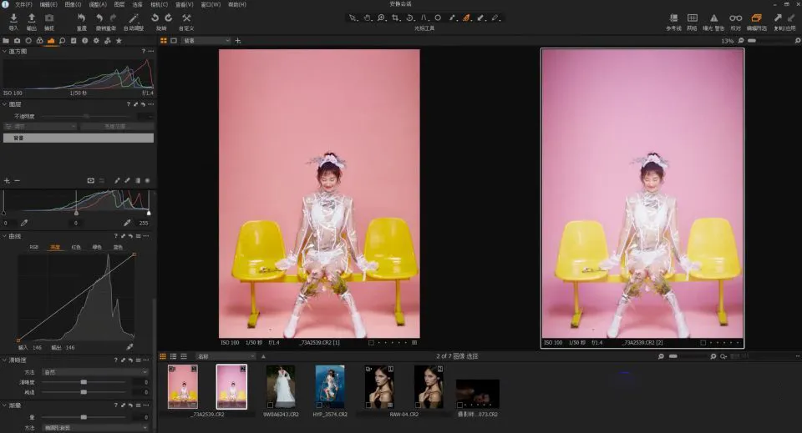The width and height of the screenshot is (802, 433).
Task: Pick the curve eyedropper point tool
Action: pos(130,347)
